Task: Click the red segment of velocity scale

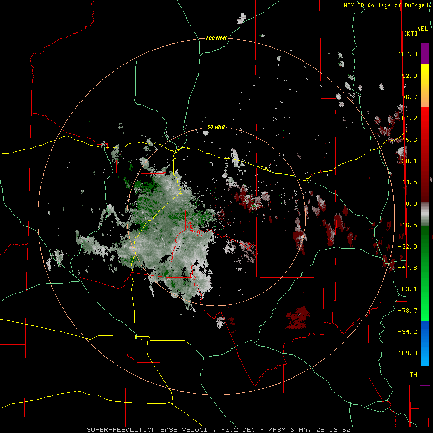Action: point(425,154)
